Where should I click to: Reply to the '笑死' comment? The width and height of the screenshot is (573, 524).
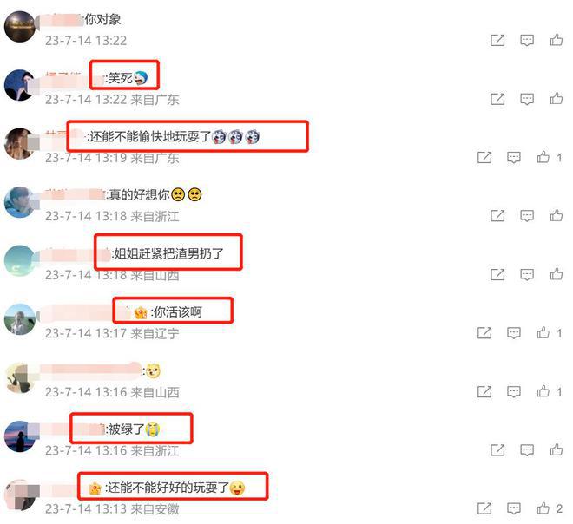(527, 99)
